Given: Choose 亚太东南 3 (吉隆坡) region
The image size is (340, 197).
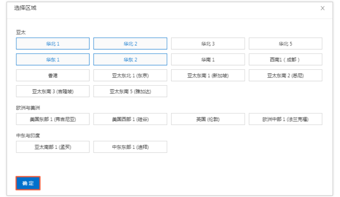Looking at the screenshot, I should 52,91.
